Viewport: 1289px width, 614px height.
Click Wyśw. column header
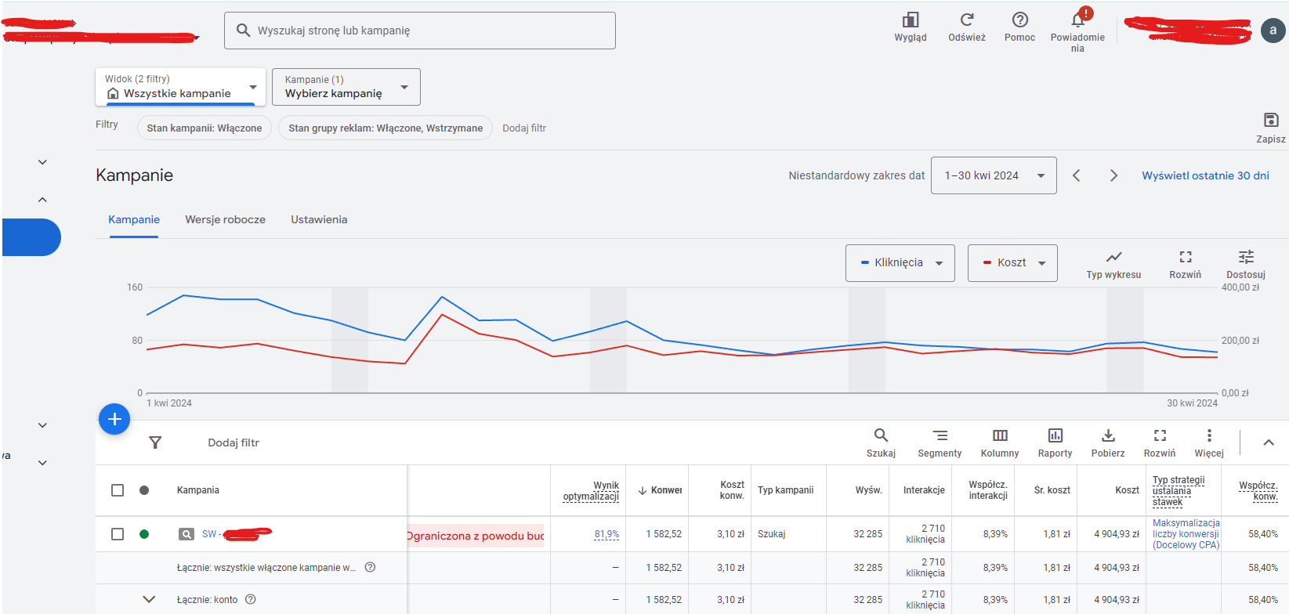pos(869,490)
